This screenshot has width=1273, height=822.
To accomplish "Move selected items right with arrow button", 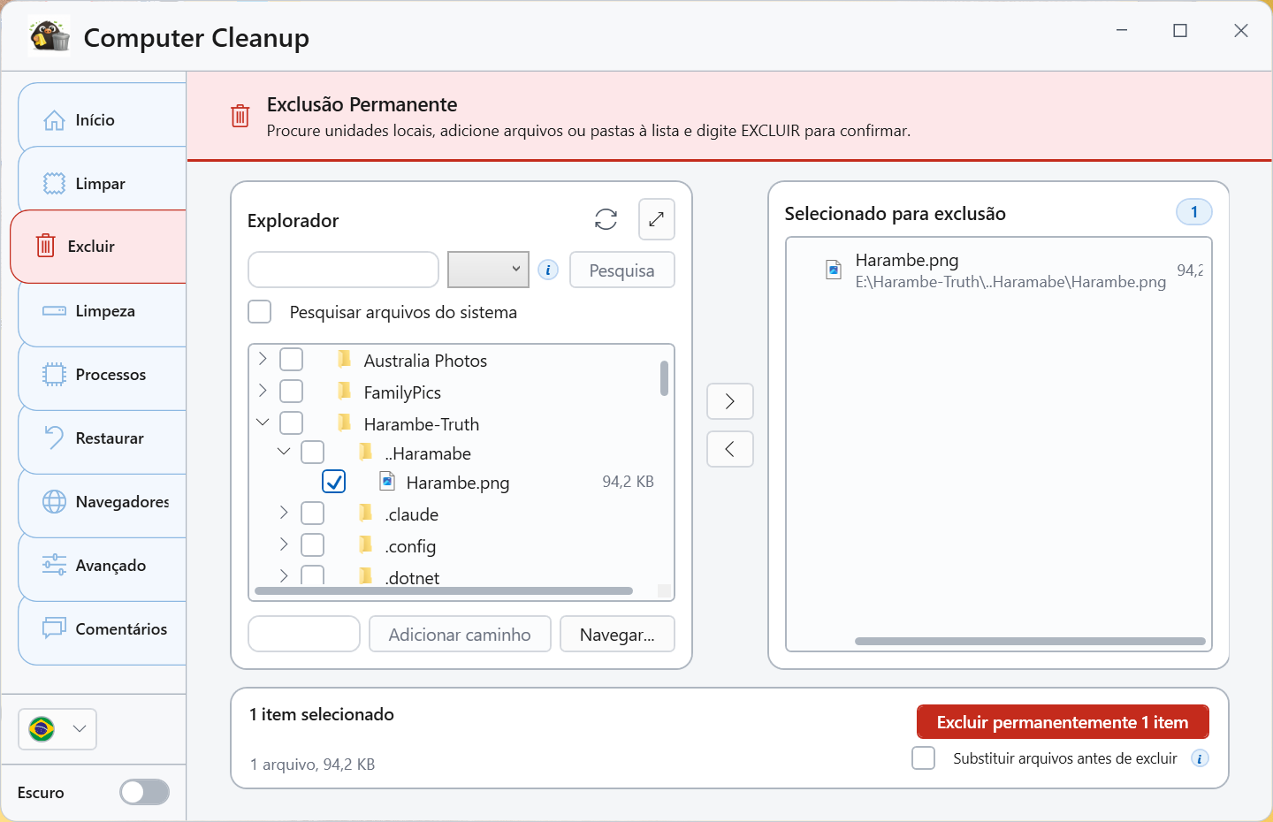I will [x=730, y=401].
